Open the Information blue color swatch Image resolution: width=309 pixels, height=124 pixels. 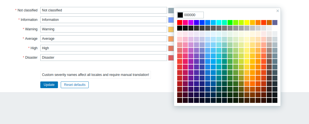171,20
